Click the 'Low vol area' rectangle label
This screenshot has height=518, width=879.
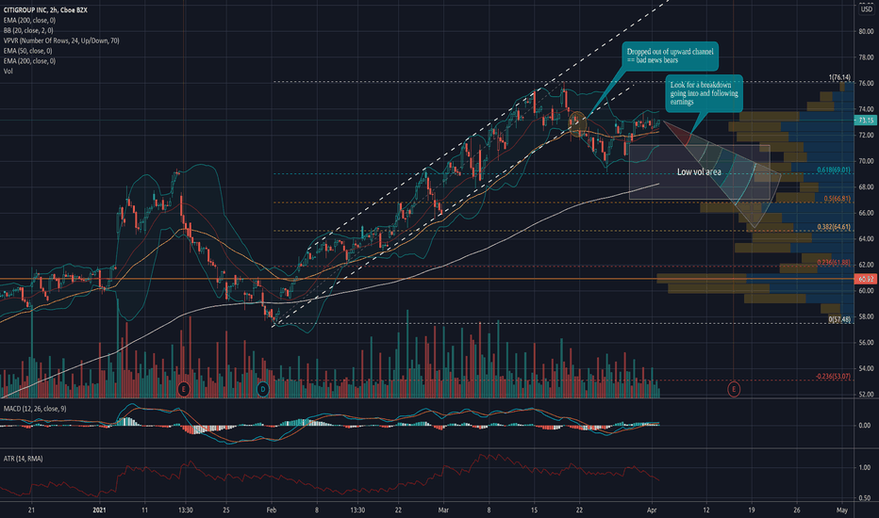coord(699,172)
